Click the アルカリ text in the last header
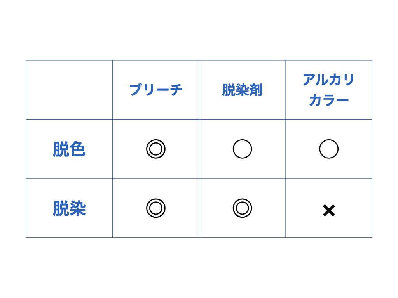398x298 pixels. tap(329, 80)
